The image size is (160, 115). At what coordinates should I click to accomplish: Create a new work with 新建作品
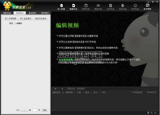click(73, 7)
